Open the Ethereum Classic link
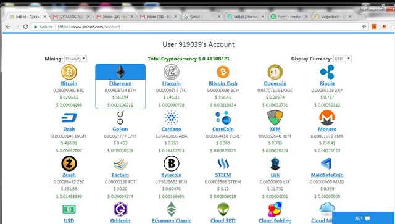 coord(172,220)
